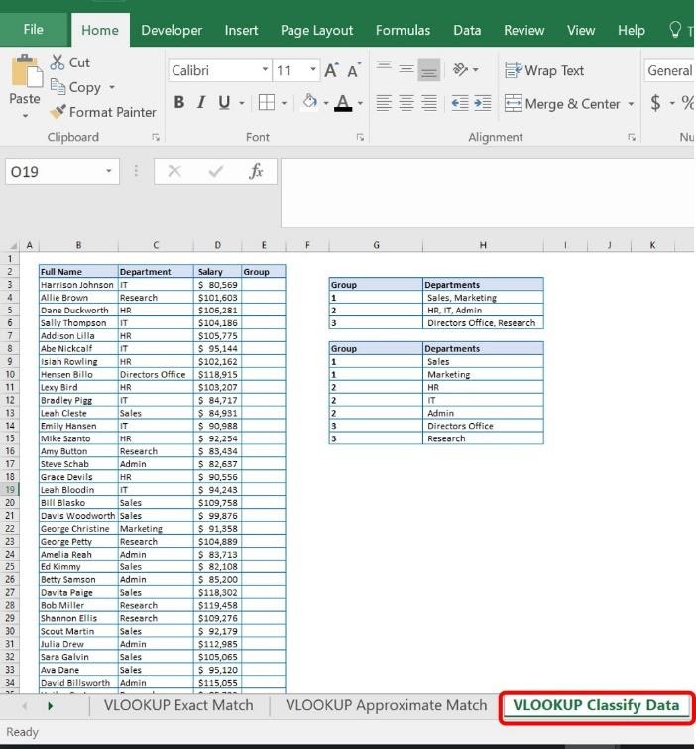The height and width of the screenshot is (749, 696).
Task: Open the Merge & Center dropdown arrow
Action: click(x=631, y=104)
